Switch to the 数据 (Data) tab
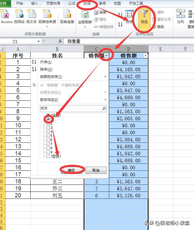The image size is (194, 230). pos(87,3)
